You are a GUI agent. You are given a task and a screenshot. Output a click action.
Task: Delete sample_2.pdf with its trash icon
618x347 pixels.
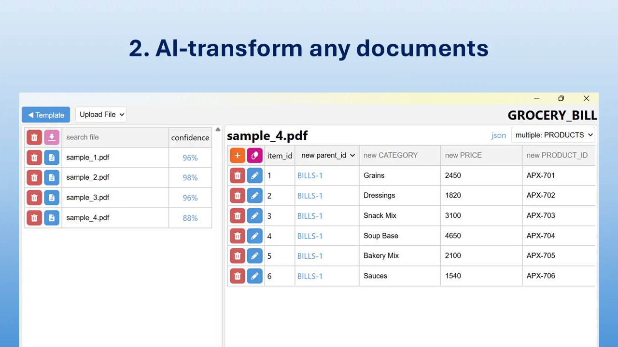click(34, 177)
